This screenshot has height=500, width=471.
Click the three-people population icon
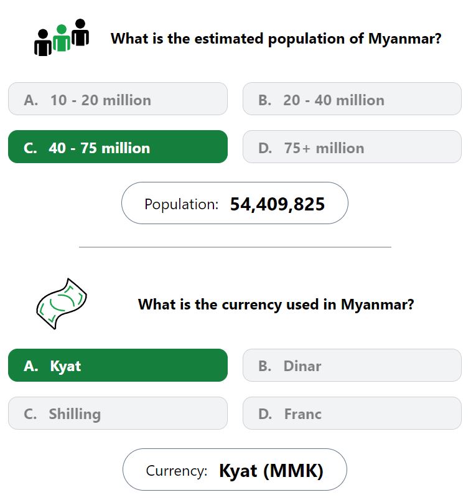pyautogui.click(x=62, y=37)
